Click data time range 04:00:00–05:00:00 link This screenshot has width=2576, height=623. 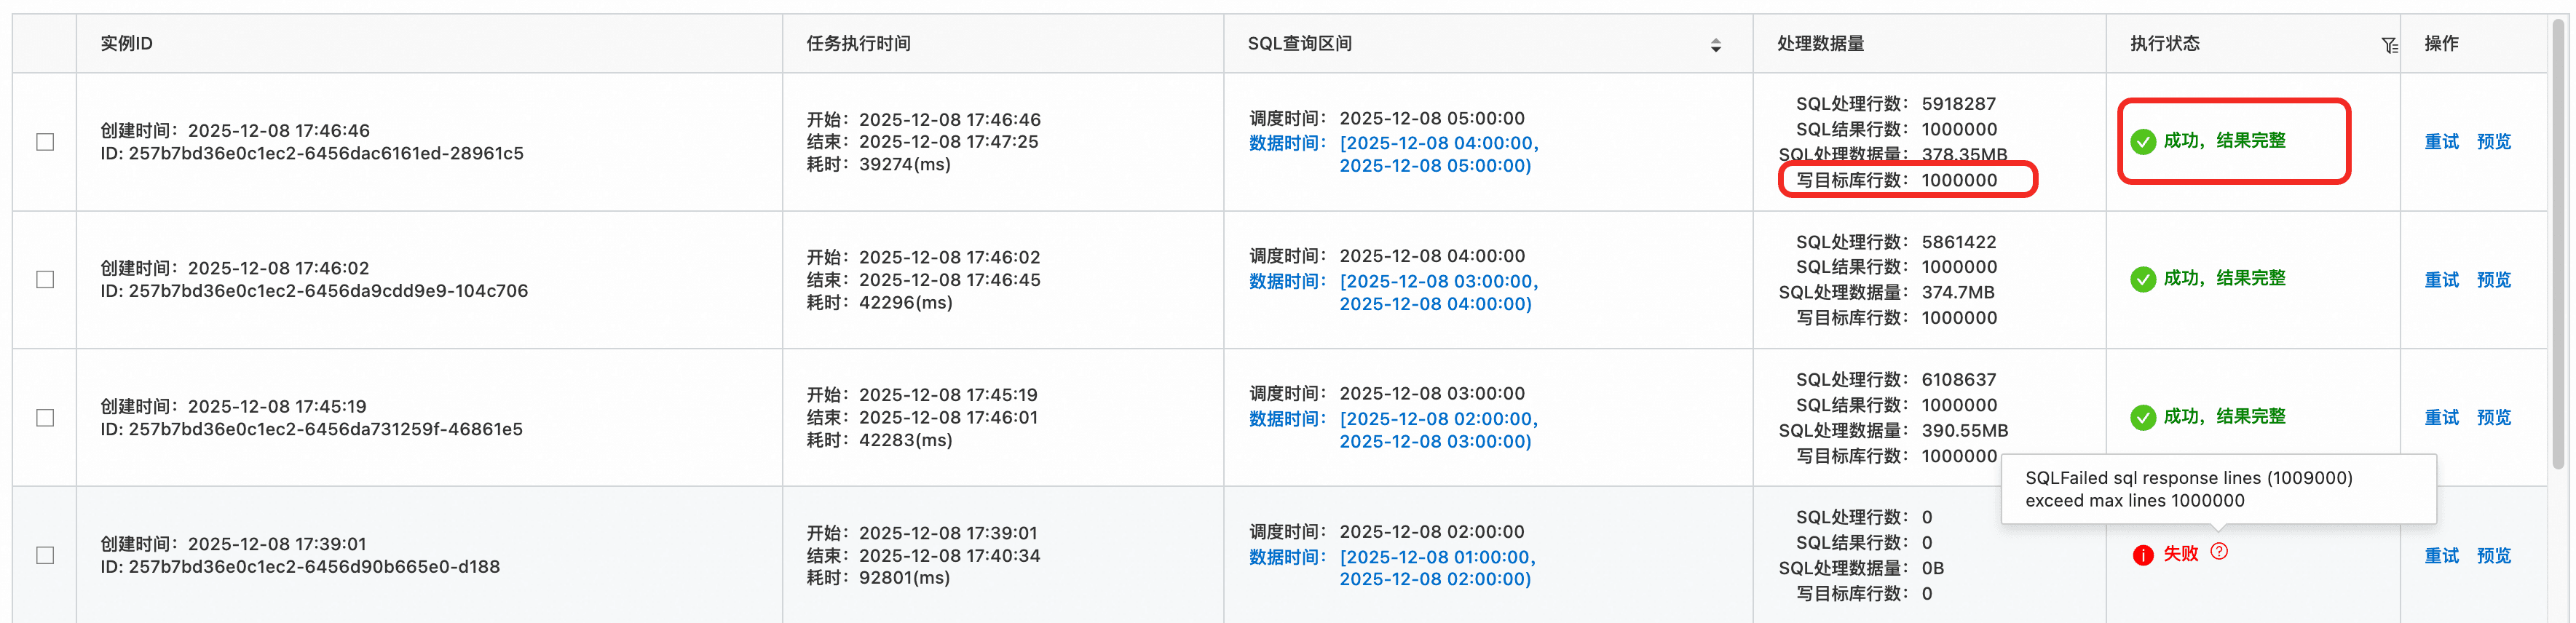[x=1437, y=155]
